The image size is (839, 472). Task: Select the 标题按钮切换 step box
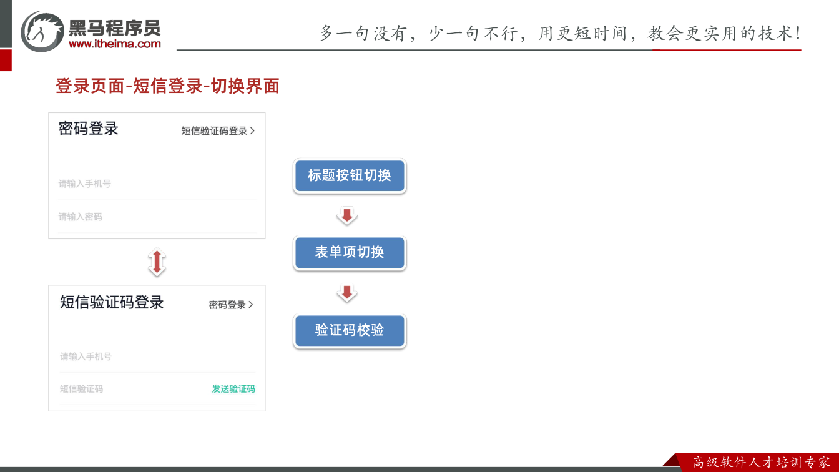(350, 175)
